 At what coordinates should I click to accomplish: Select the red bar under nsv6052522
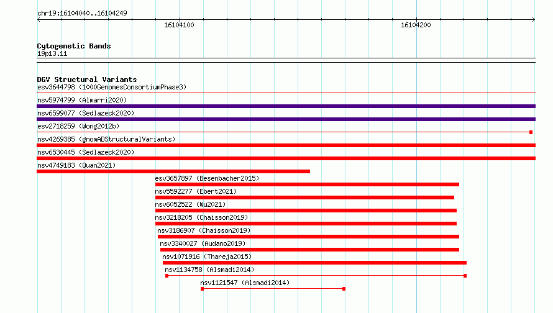[306, 211]
